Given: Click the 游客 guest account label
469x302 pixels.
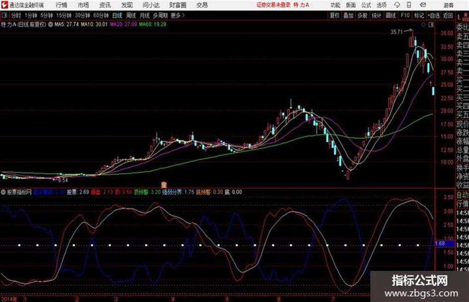Looking at the screenshot, I should tap(449, 5).
